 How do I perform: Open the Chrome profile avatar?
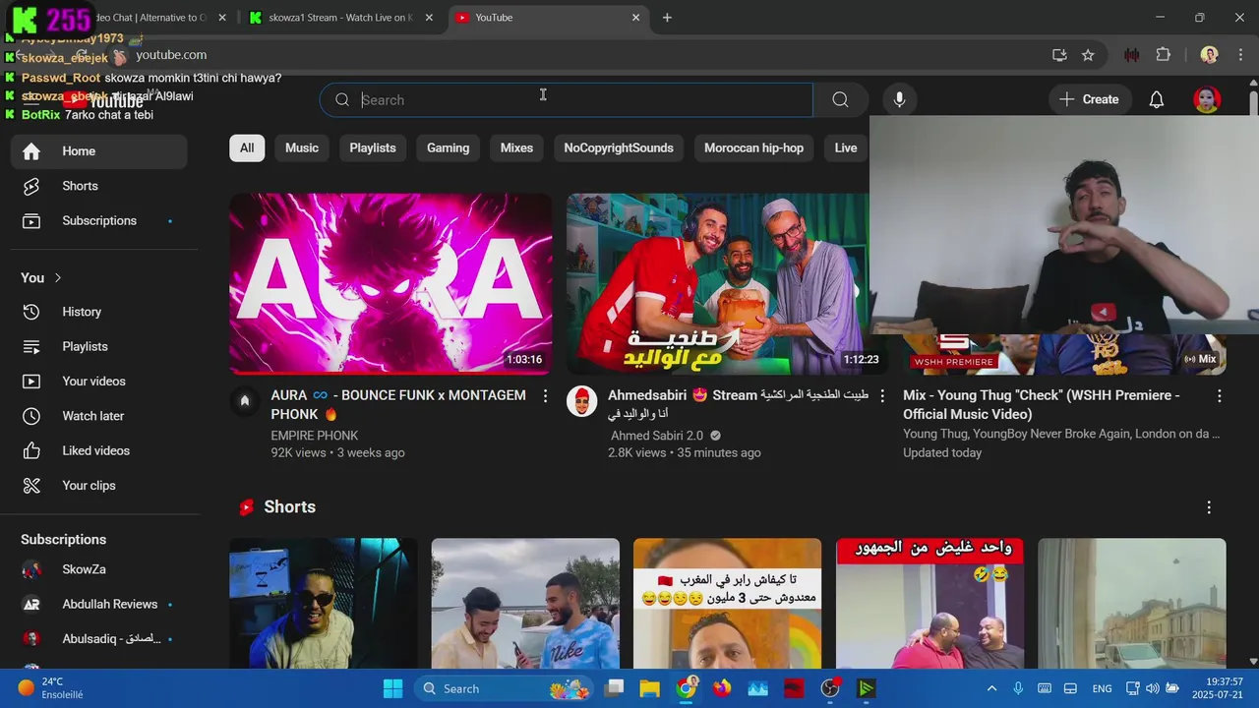(x=1210, y=55)
